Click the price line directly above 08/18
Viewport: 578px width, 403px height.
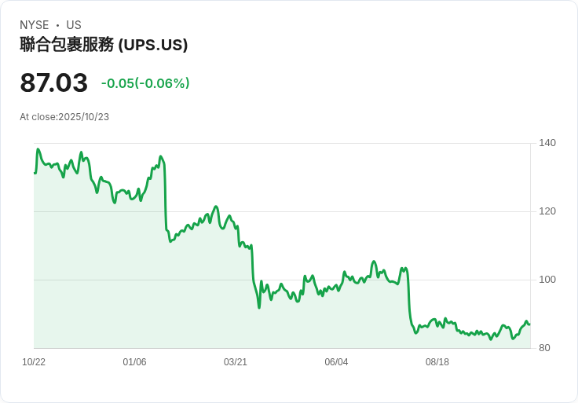point(437,324)
